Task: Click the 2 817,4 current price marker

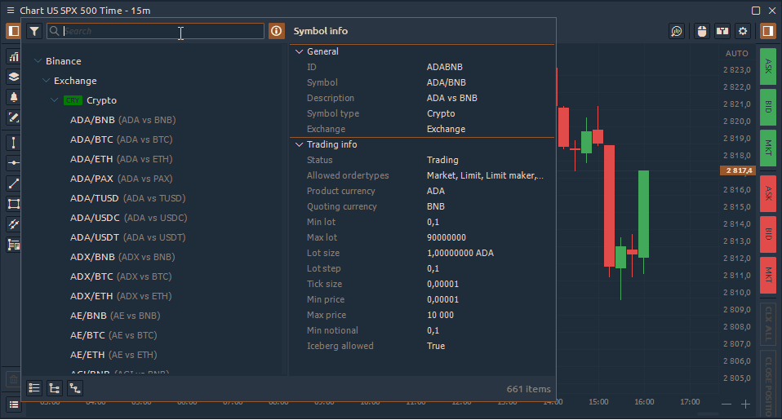Action: 738,170
